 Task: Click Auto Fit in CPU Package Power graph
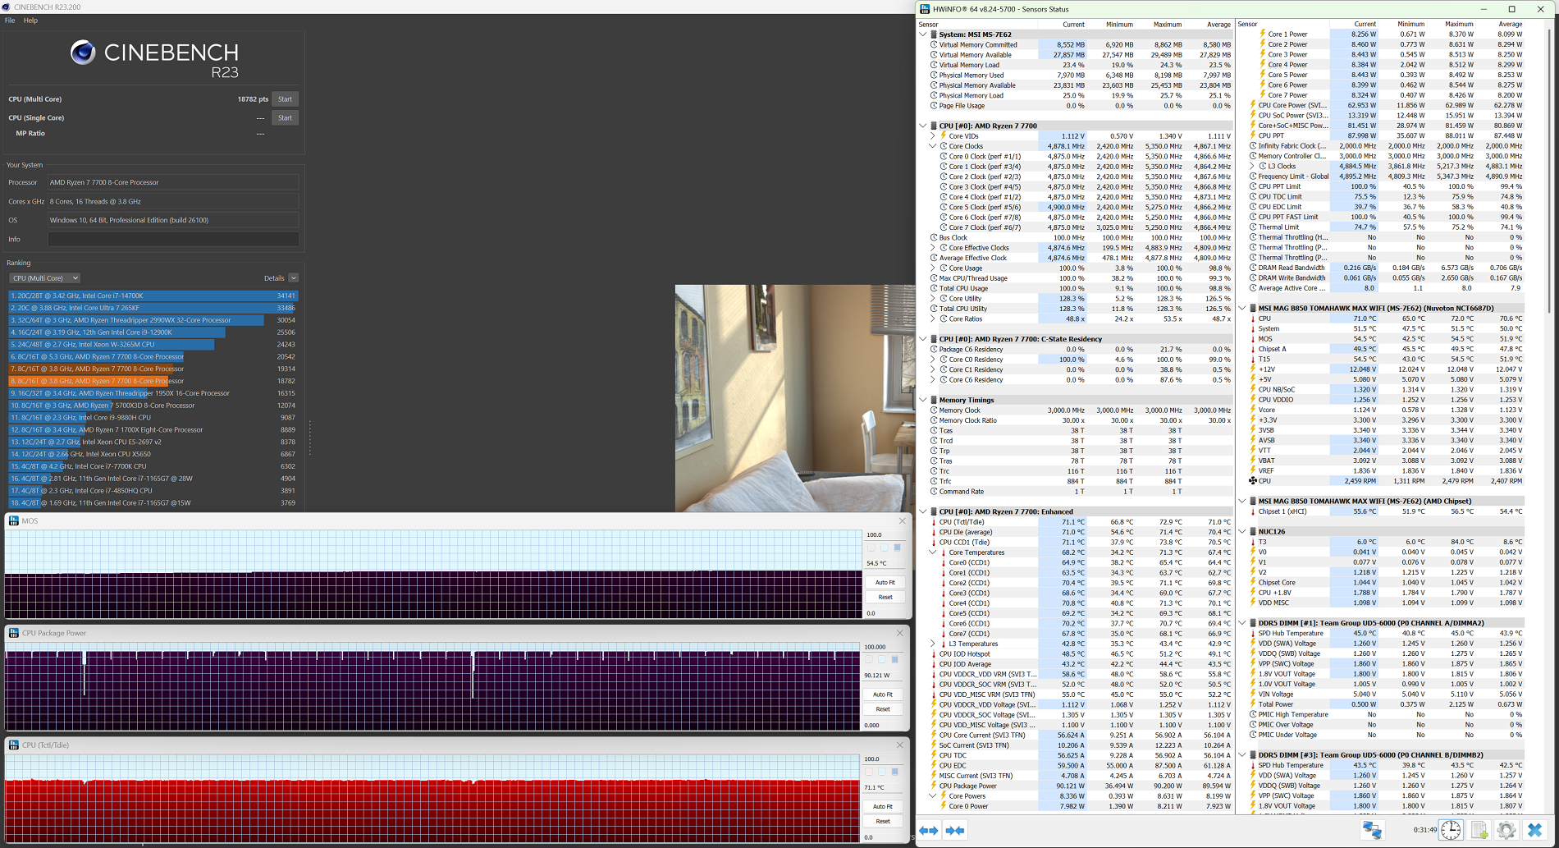pyautogui.click(x=882, y=694)
